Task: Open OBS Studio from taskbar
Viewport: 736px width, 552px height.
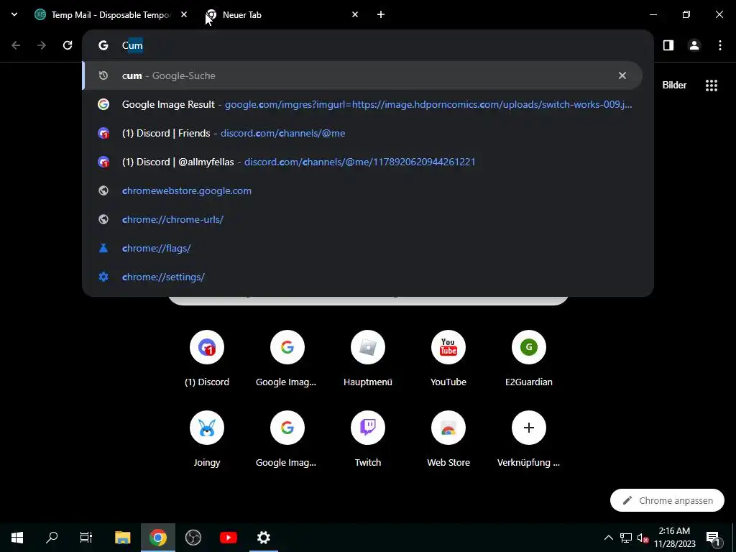Action: pyautogui.click(x=193, y=538)
